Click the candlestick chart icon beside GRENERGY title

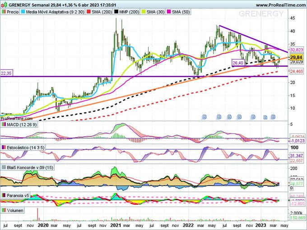click(x=4, y=5)
